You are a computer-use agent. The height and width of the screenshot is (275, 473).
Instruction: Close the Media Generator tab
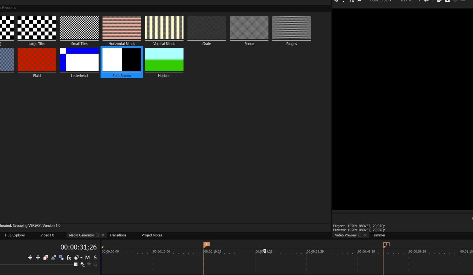(103, 235)
